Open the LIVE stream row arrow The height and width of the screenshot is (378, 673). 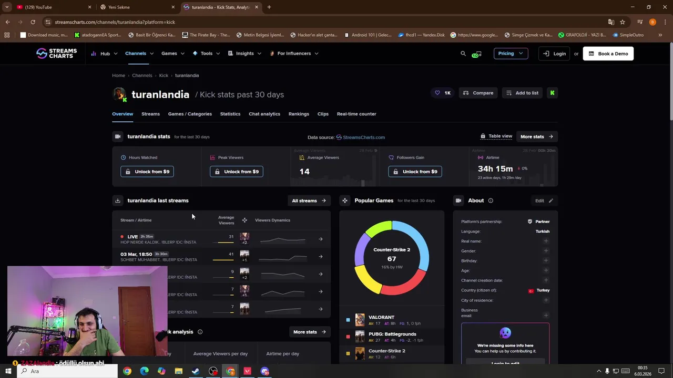[x=321, y=239]
